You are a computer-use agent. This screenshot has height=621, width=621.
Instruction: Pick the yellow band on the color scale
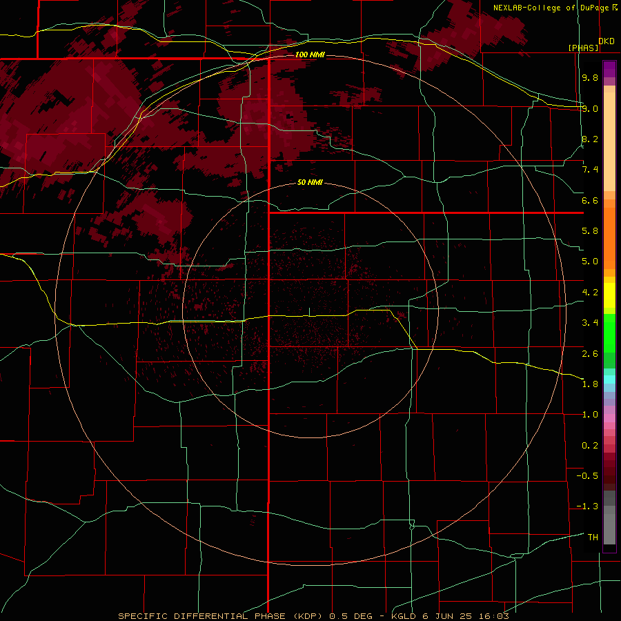click(609, 295)
